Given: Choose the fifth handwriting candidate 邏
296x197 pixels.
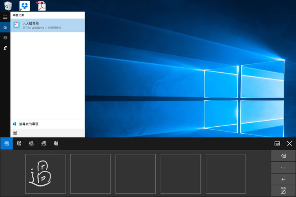Looking at the screenshot, I should (x=56, y=143).
